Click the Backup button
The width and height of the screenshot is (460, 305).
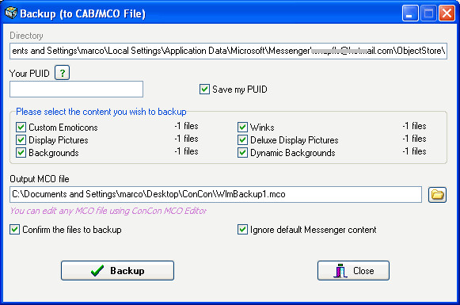point(117,270)
